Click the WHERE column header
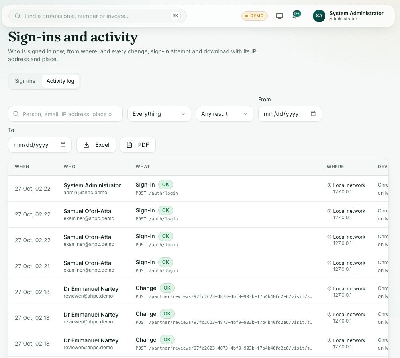This screenshot has height=358, width=400. (x=335, y=167)
